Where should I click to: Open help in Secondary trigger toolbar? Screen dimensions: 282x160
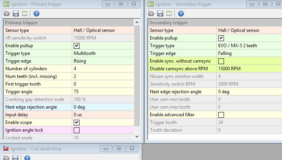pos(181,13)
